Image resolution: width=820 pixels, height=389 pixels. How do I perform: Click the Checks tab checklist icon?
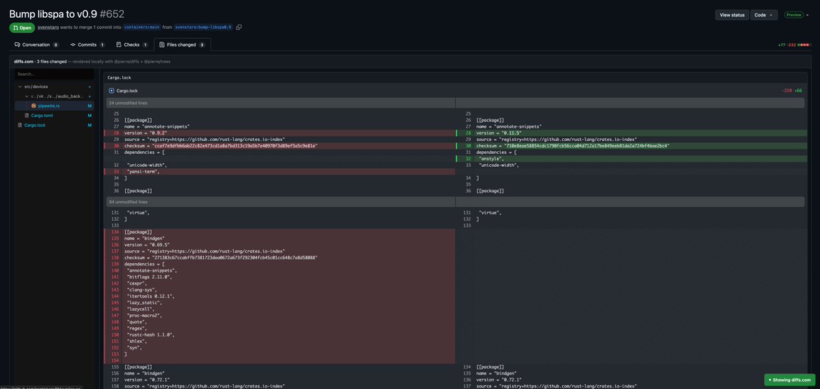(119, 45)
